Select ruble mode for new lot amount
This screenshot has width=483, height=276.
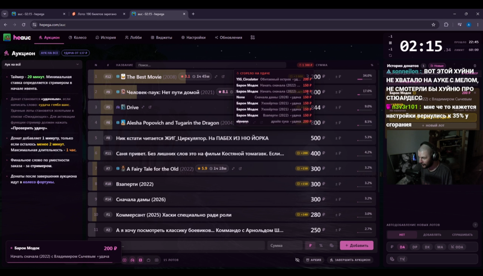(310, 245)
